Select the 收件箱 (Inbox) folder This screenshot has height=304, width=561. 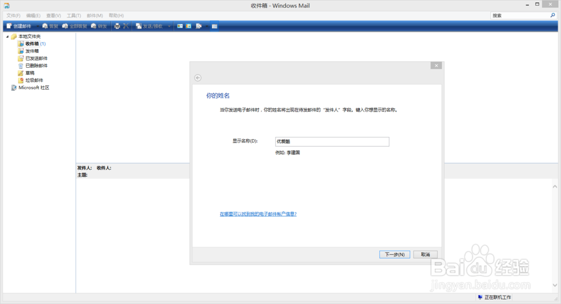click(32, 44)
